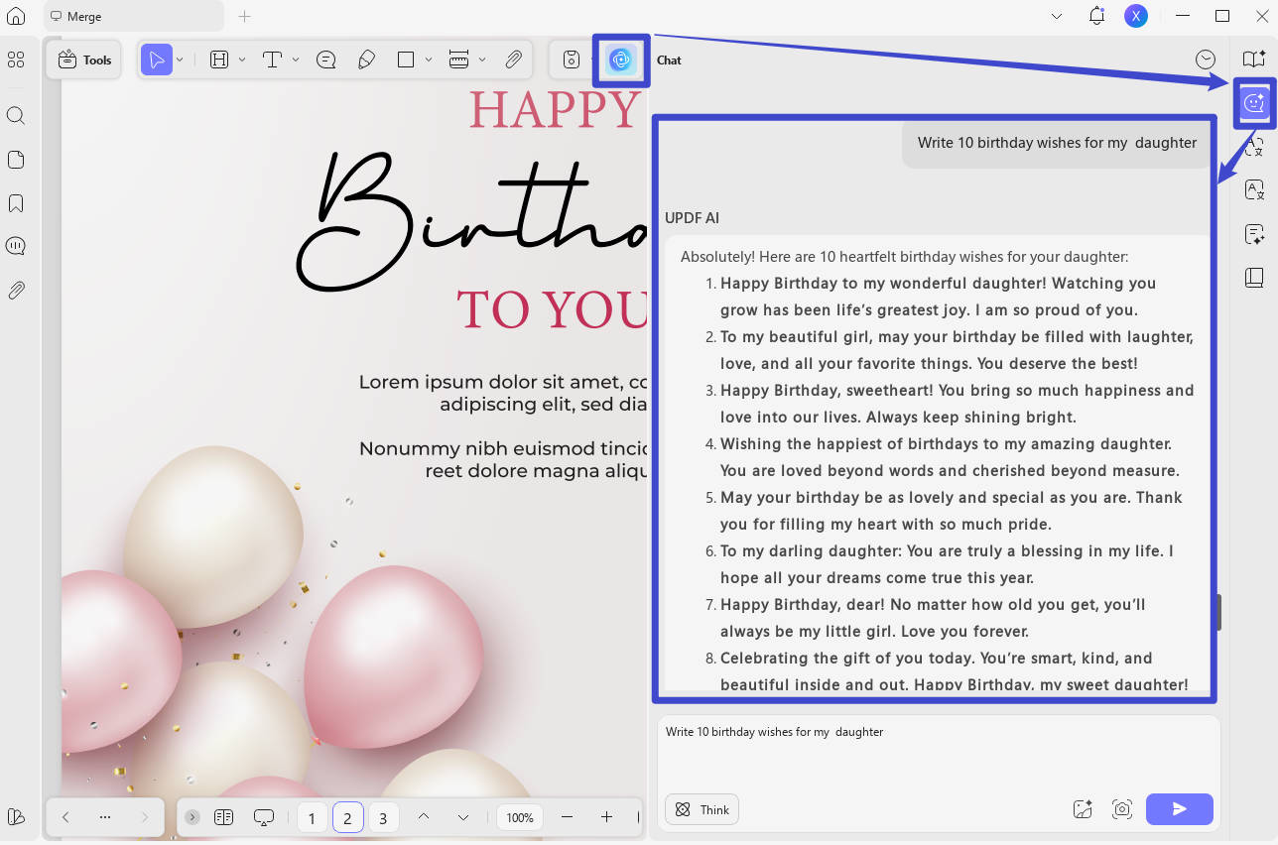Expand highlight tool dropdown arrow
This screenshot has width=1278, height=845.
coord(242,60)
